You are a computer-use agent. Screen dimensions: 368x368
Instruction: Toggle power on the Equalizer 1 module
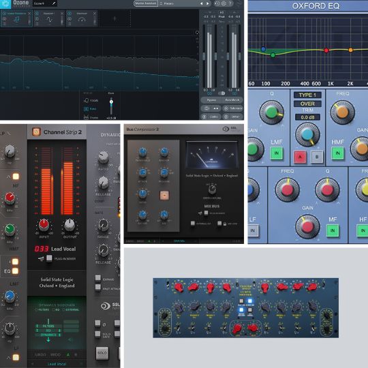pyautogui.click(x=37, y=14)
